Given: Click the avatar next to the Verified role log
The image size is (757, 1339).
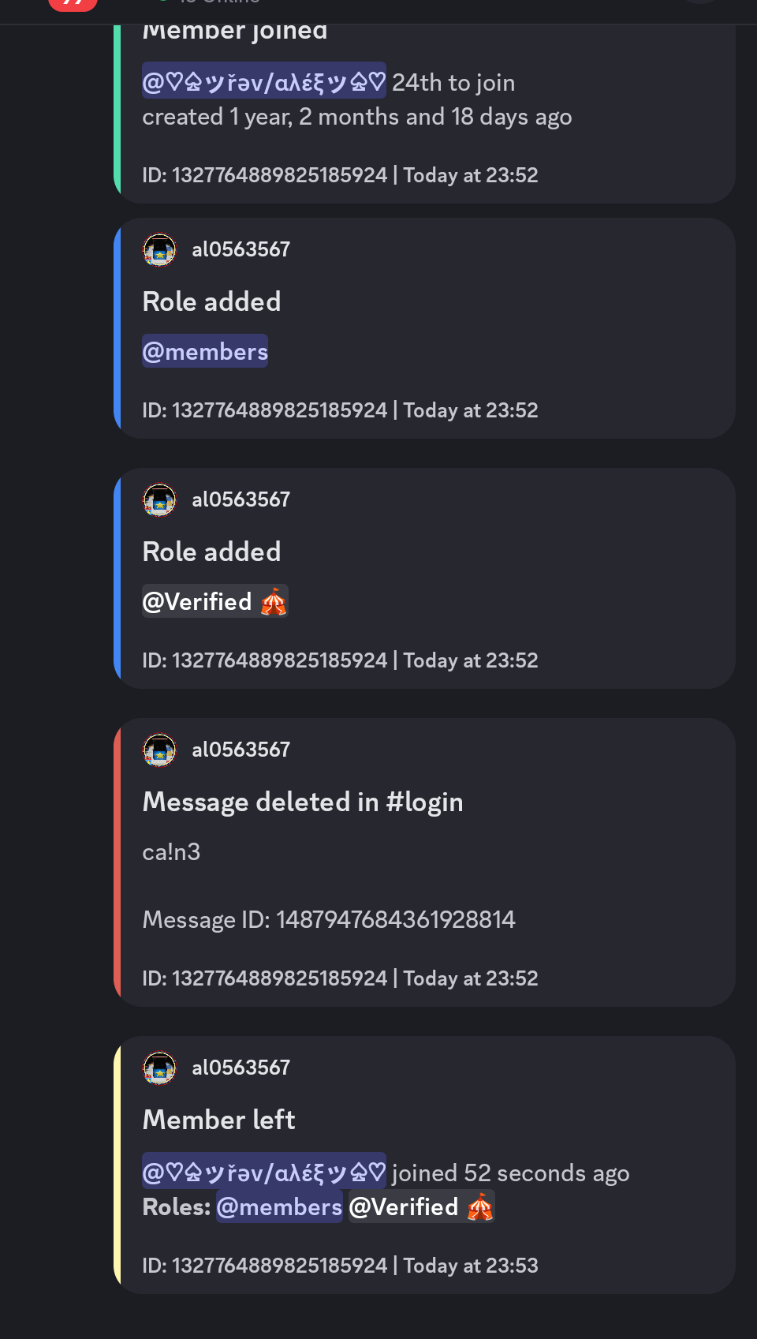Looking at the screenshot, I should 159,499.
